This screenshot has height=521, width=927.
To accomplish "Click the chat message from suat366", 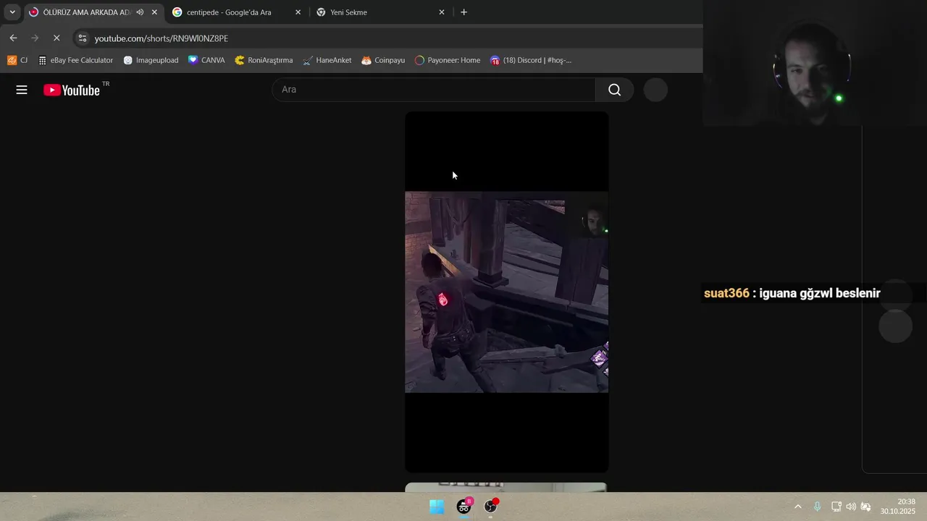I will click(x=792, y=293).
